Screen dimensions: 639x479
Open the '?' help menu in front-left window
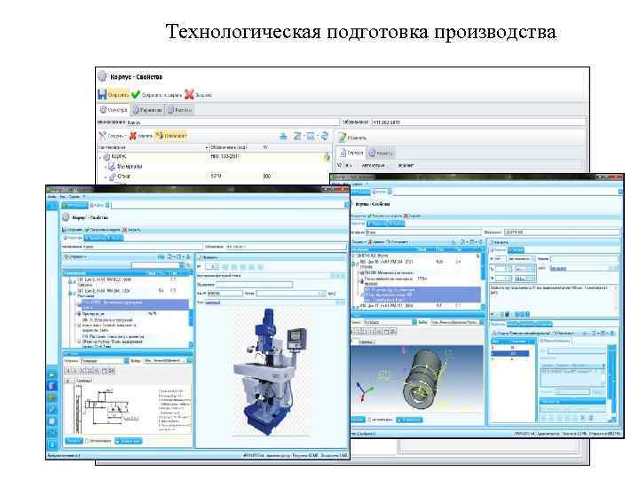(x=84, y=197)
